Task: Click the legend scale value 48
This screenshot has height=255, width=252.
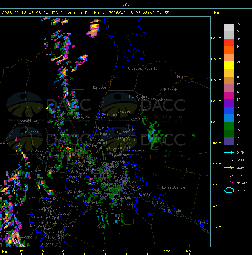Action: (x=238, y=77)
